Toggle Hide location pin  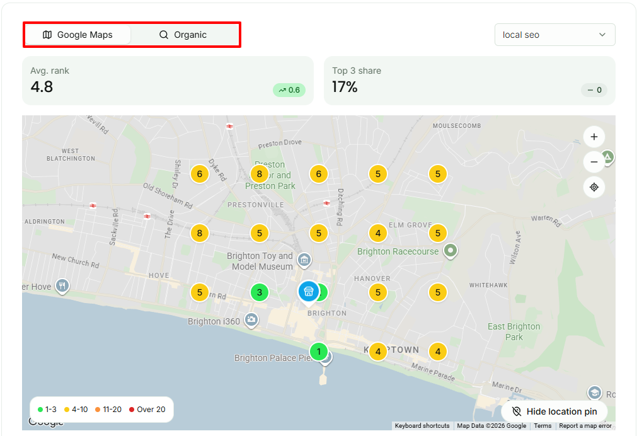pyautogui.click(x=554, y=411)
